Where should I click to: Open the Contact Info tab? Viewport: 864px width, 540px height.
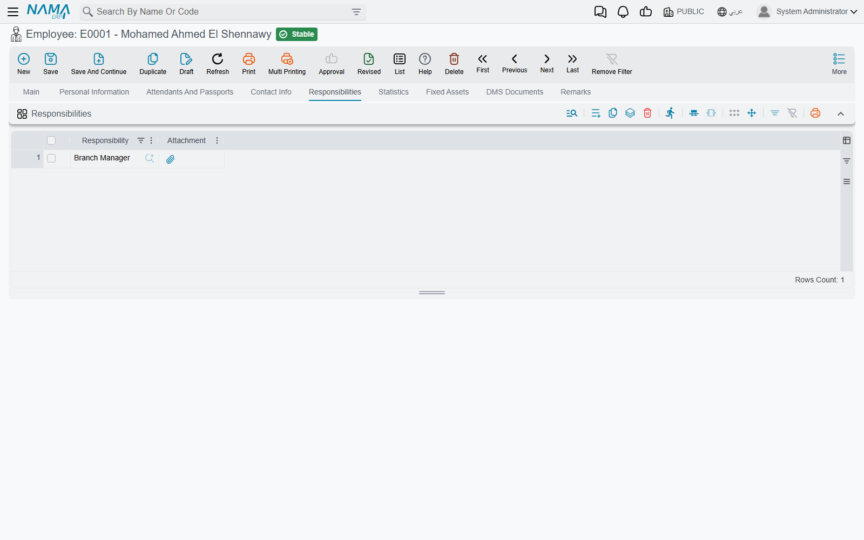coord(271,92)
